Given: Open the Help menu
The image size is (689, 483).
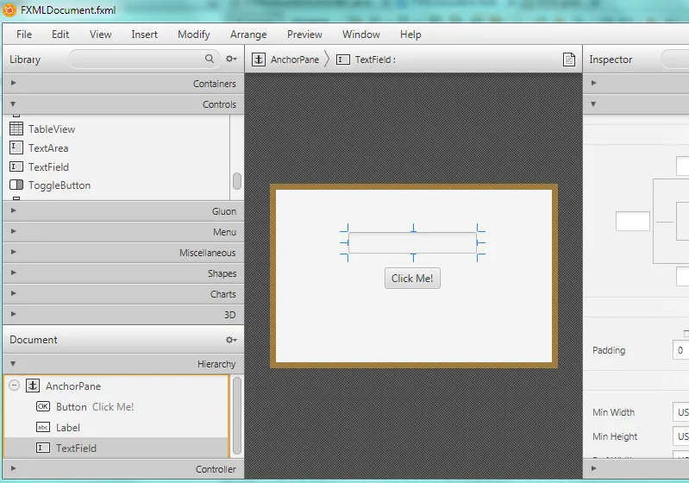Looking at the screenshot, I should 410,34.
